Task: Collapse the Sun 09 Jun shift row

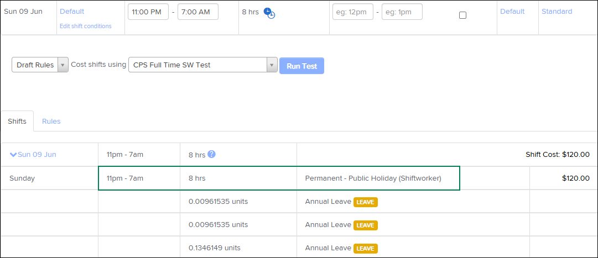Action: coord(13,155)
